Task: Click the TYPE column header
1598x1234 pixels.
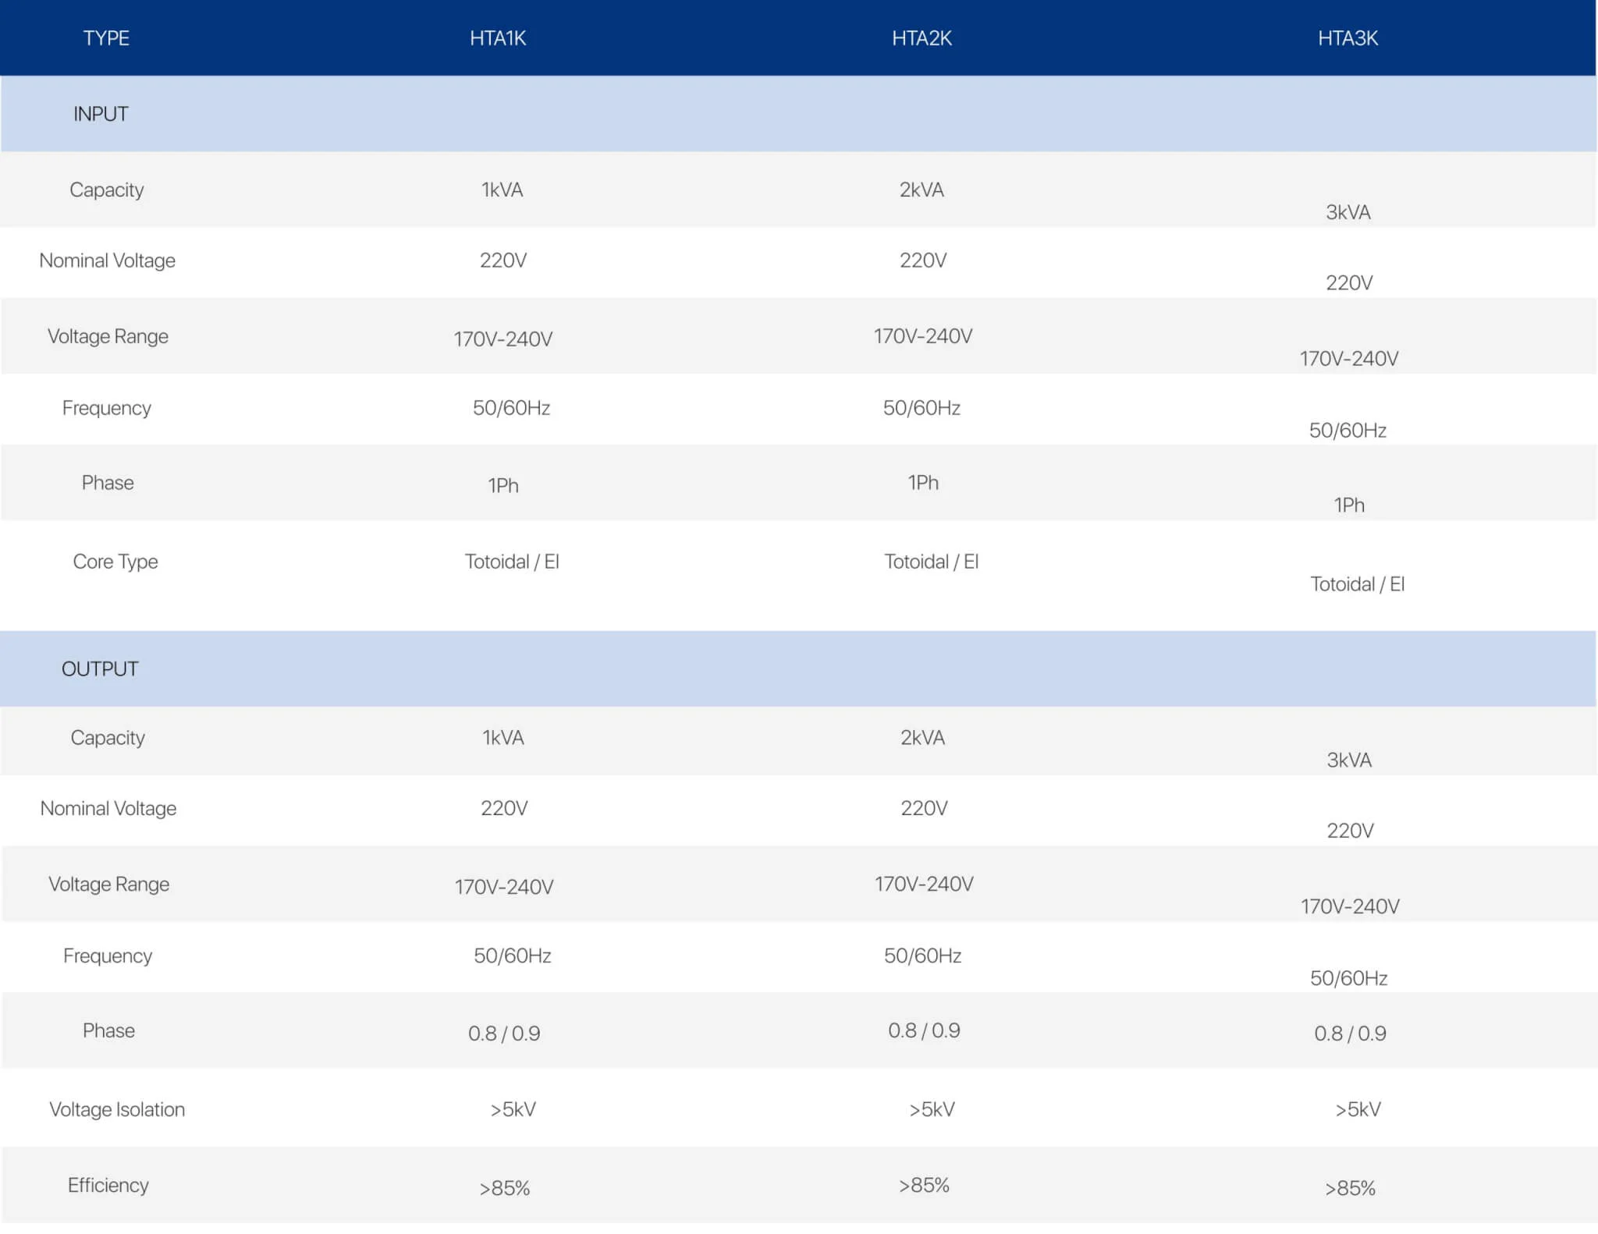Action: pyautogui.click(x=106, y=38)
